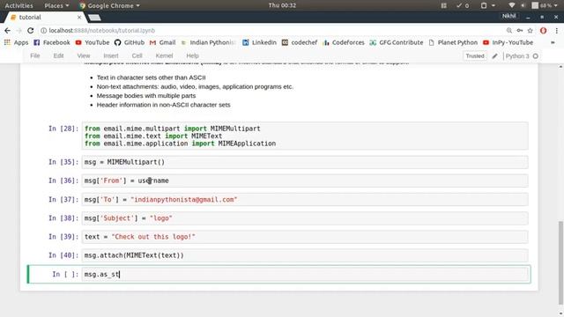Open the Jupyter Cell menu

[137, 55]
